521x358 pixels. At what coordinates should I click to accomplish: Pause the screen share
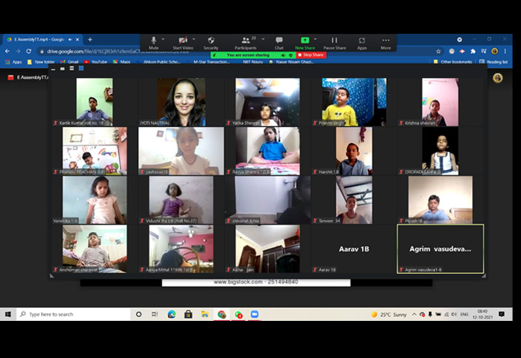click(x=334, y=43)
